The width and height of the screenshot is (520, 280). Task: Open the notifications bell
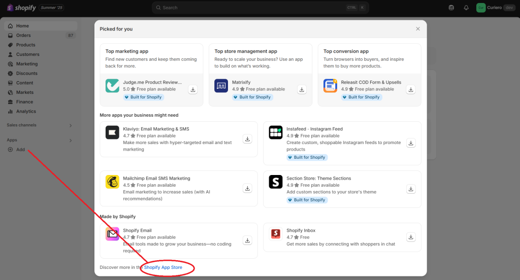[466, 8]
